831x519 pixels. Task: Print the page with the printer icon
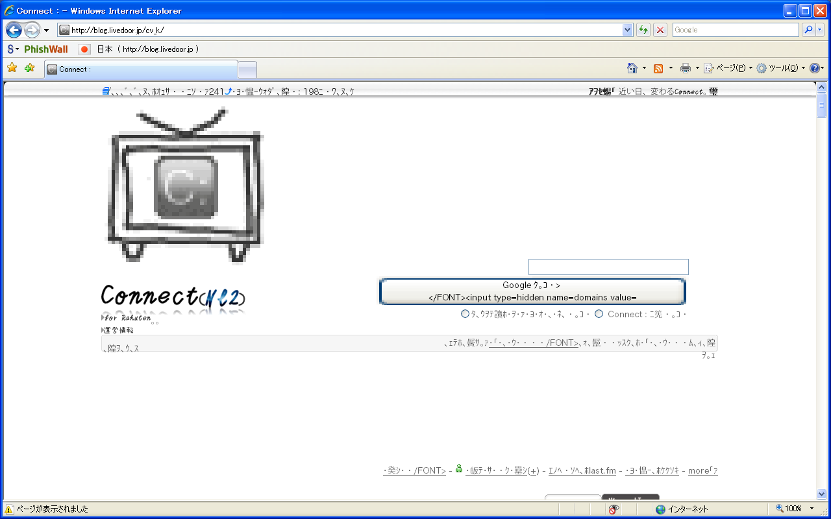tap(686, 68)
